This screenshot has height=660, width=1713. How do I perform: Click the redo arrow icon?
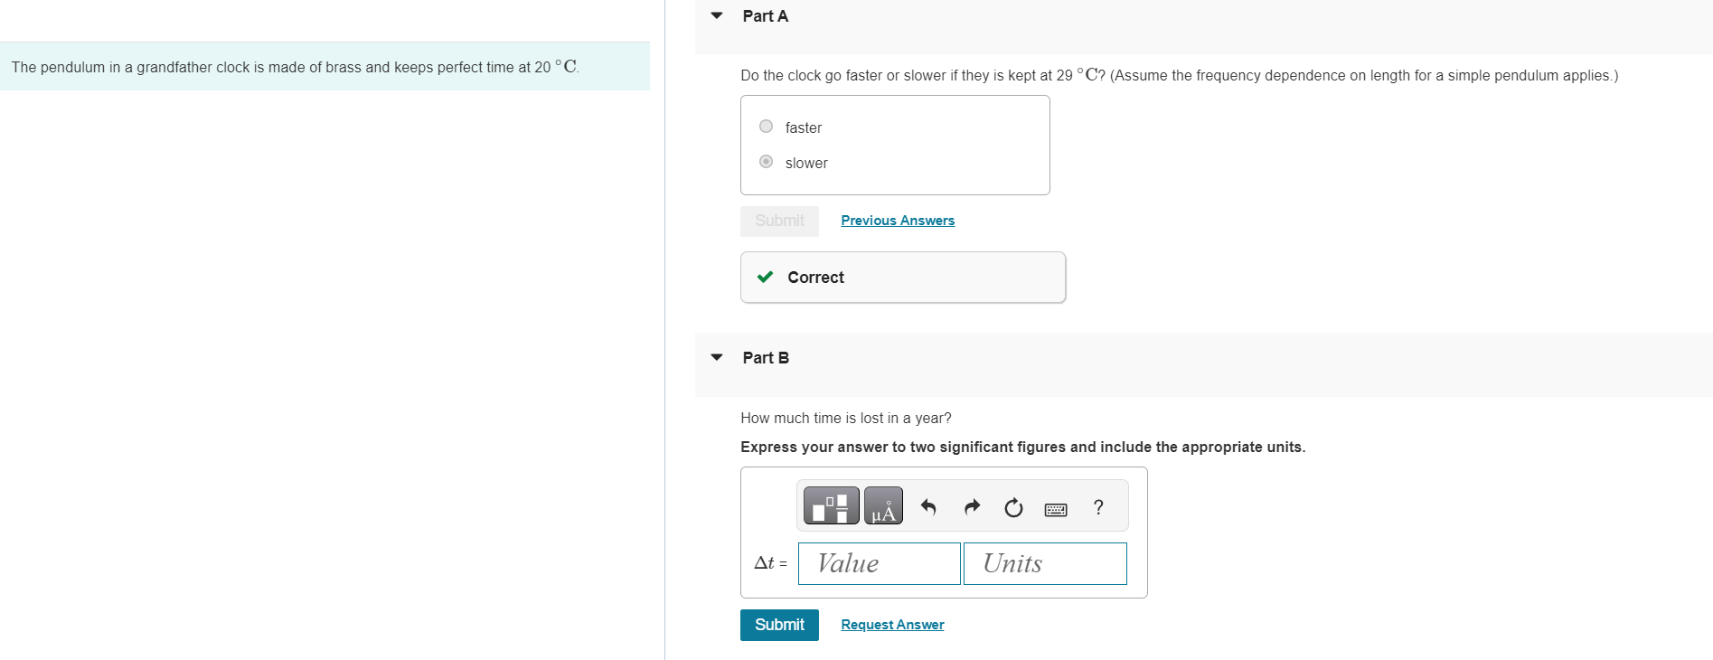coord(972,507)
